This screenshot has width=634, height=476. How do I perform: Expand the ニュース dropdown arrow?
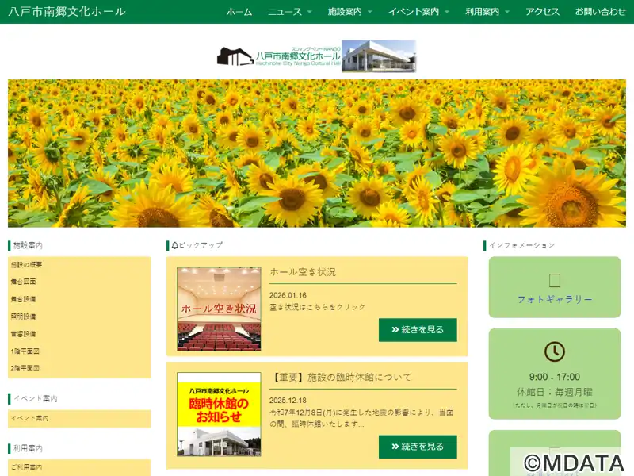pyautogui.click(x=310, y=12)
